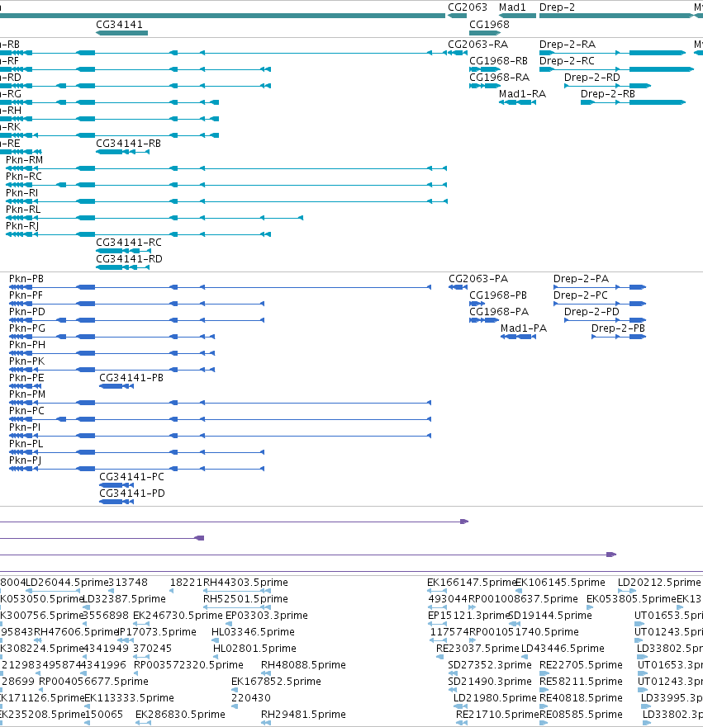
Task: Click the CG1968-PB protein label
Action: [x=498, y=295]
